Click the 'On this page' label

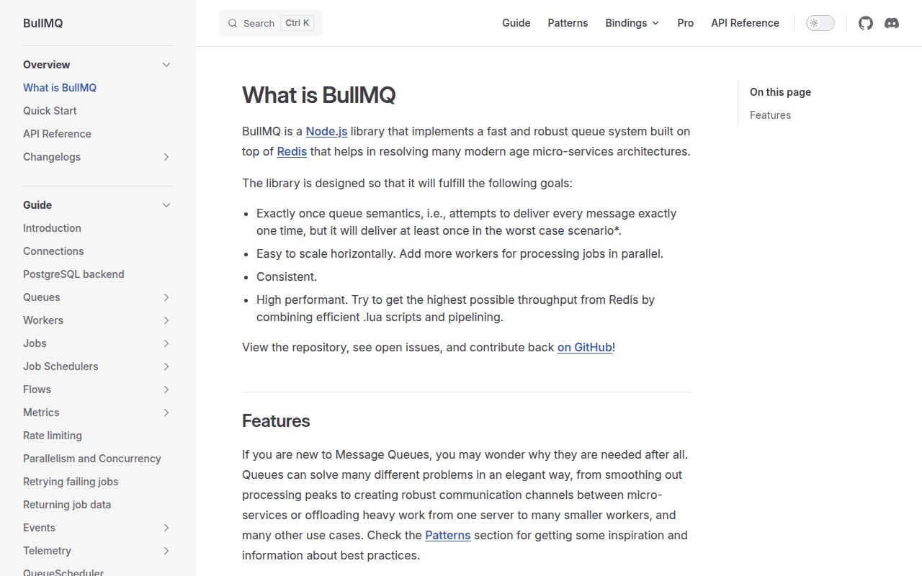click(780, 92)
